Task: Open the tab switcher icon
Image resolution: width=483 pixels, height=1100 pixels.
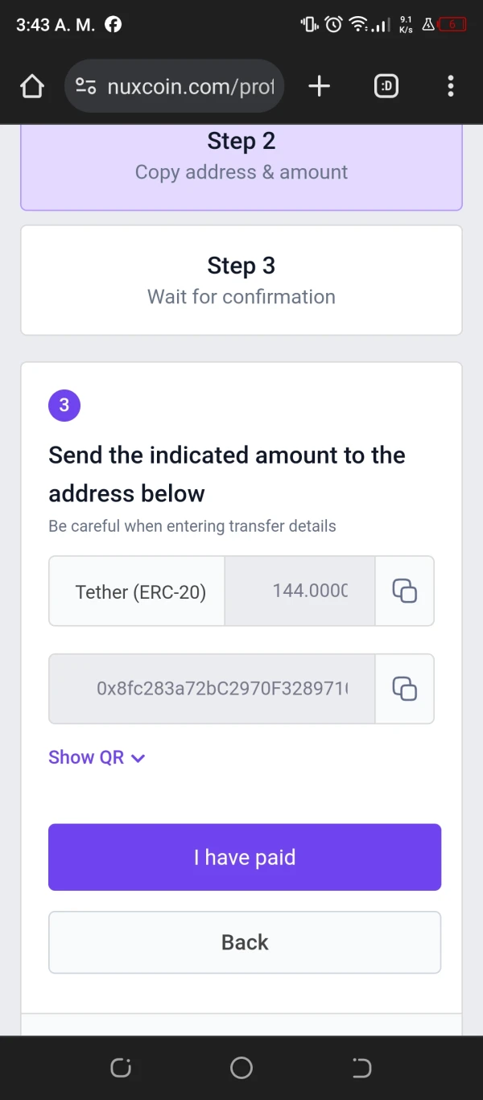Action: click(386, 86)
